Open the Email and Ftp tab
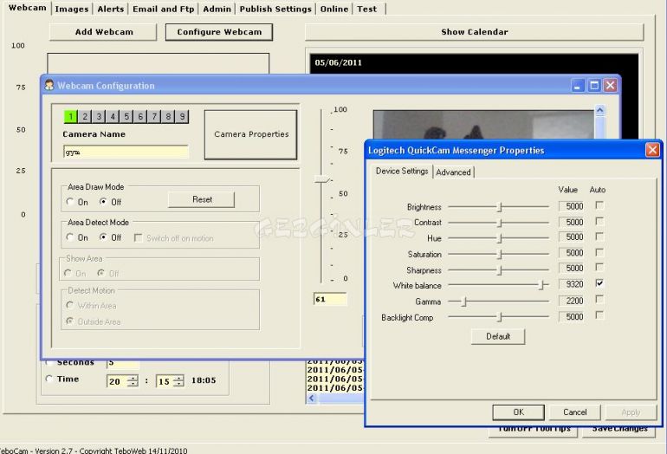667x454 pixels. (x=164, y=9)
